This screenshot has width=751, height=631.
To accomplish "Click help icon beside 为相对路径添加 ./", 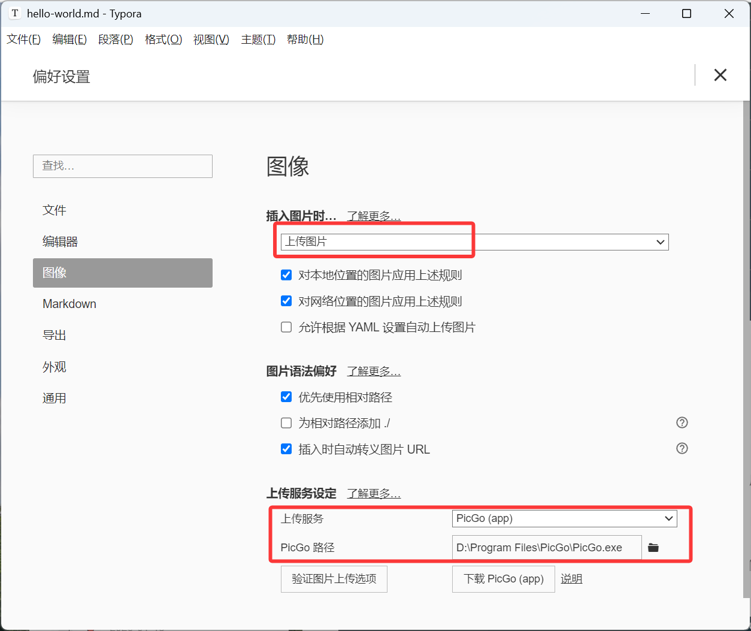I will (682, 422).
